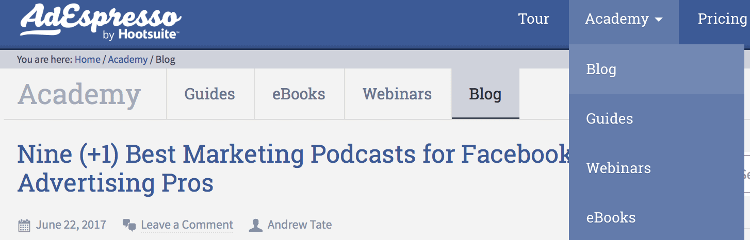Select eBooks from the Academy dropdown

pyautogui.click(x=657, y=217)
